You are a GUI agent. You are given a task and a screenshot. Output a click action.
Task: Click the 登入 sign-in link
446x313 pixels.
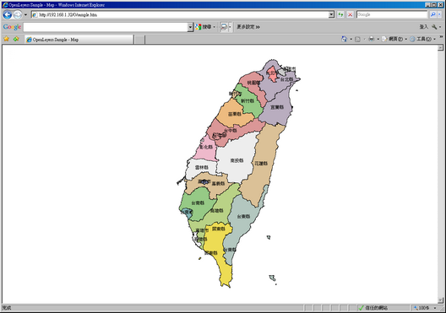coord(423,27)
